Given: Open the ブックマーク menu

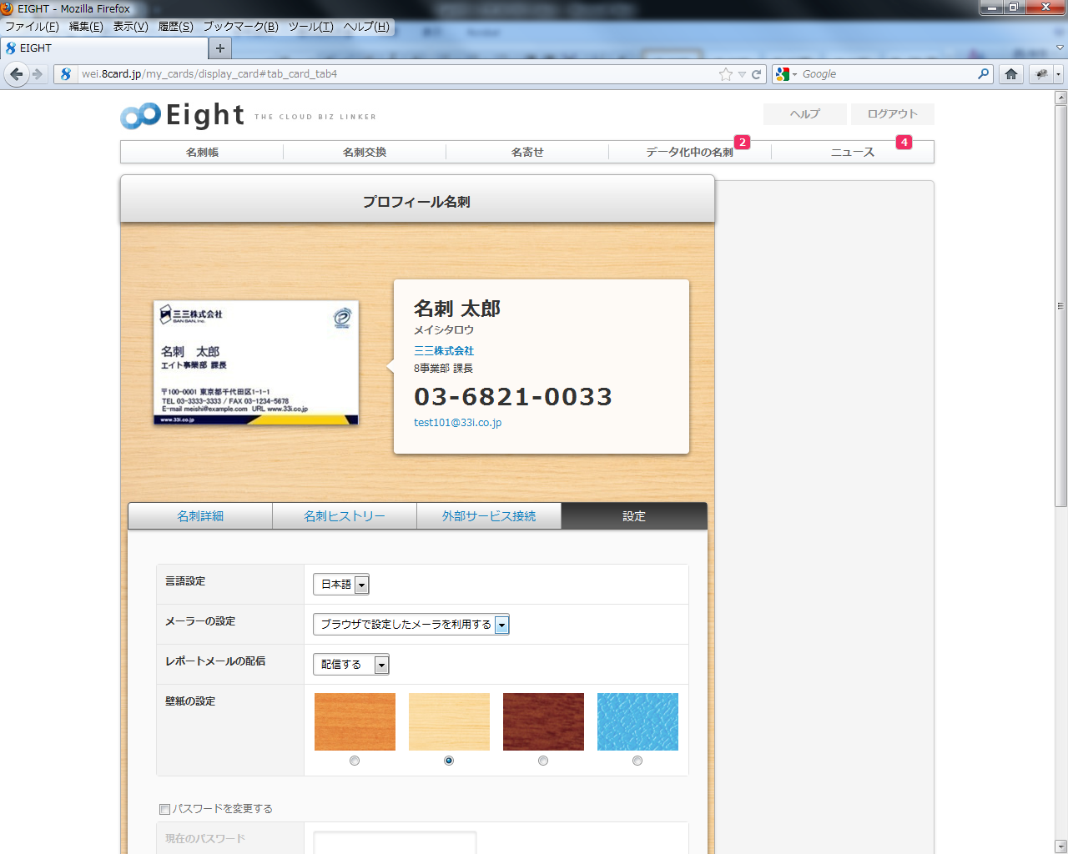Looking at the screenshot, I should click(241, 27).
